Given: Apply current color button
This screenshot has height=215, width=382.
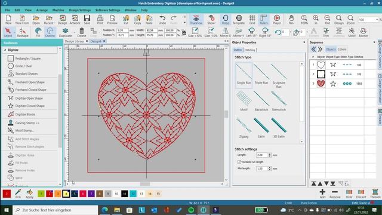Looking at the screenshot, I should point(29,193).
